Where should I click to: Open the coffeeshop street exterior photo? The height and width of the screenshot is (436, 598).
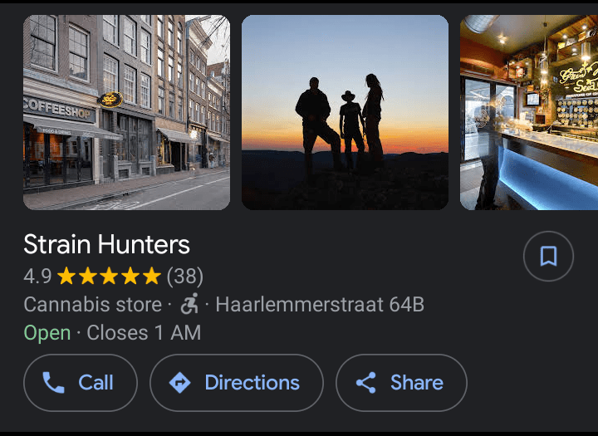[x=126, y=112]
